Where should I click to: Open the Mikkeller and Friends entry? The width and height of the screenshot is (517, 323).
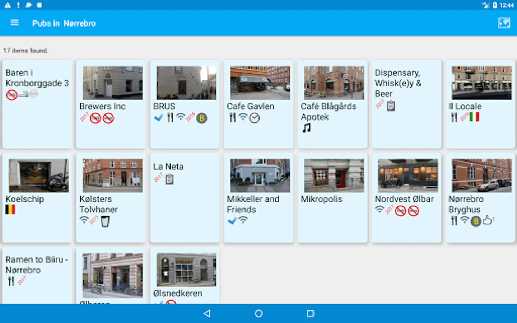pos(258,197)
